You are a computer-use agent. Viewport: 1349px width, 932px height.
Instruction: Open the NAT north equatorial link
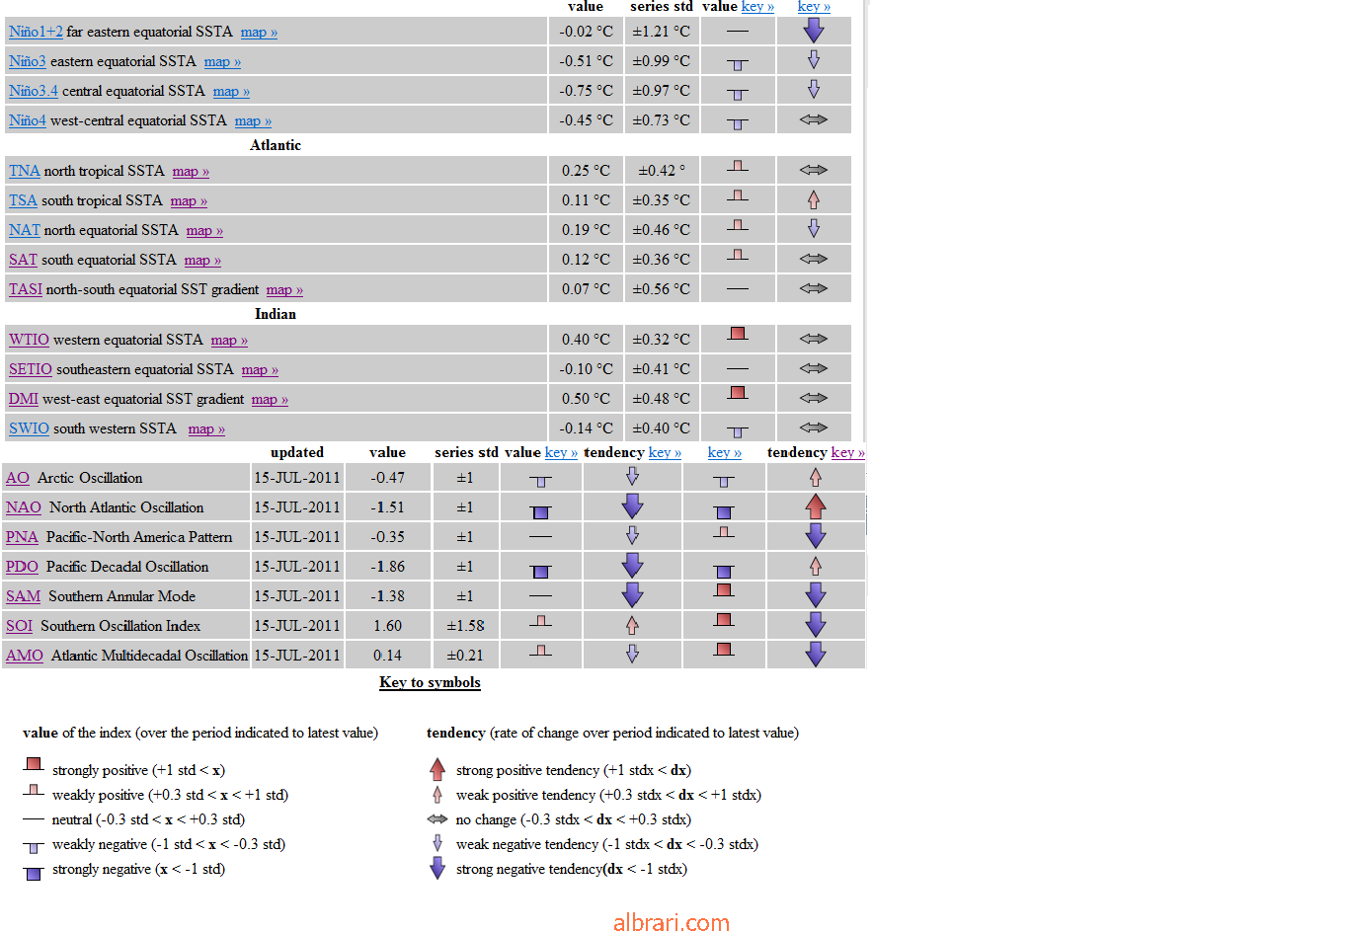[25, 230]
